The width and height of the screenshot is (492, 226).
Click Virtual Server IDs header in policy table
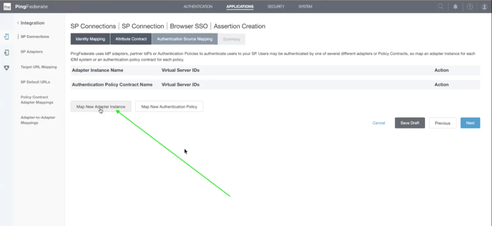pos(180,85)
